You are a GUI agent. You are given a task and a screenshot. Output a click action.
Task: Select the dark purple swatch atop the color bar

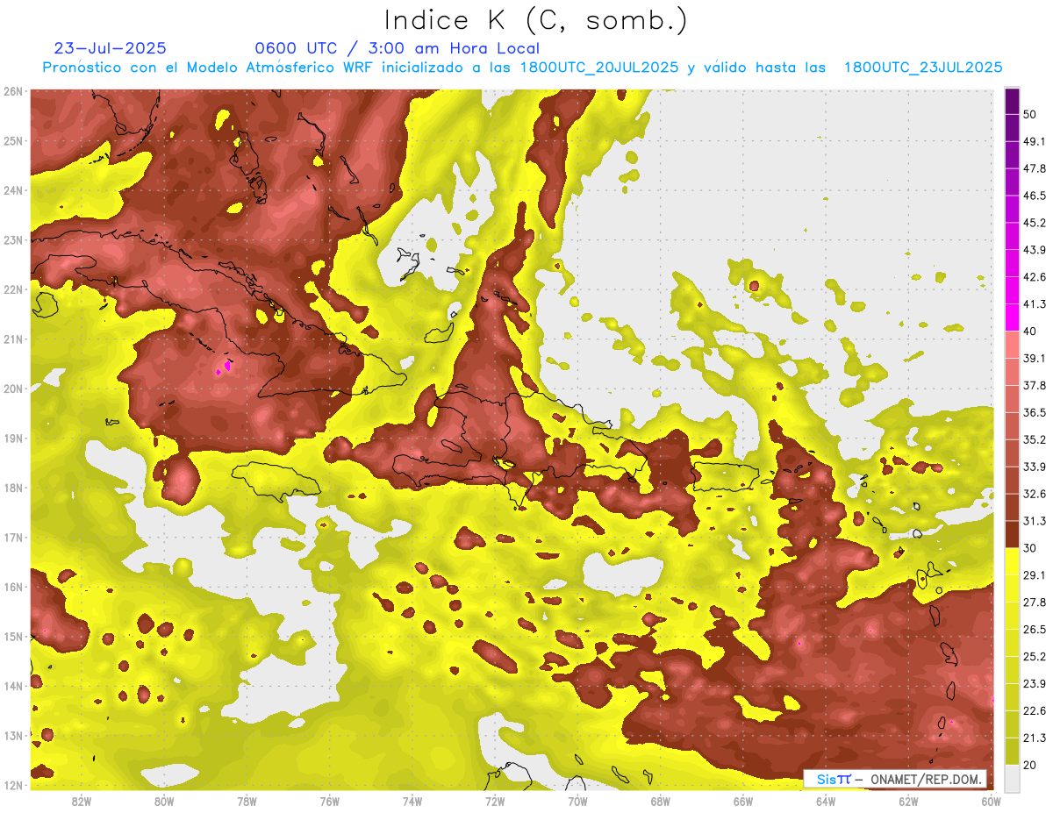(x=1012, y=102)
